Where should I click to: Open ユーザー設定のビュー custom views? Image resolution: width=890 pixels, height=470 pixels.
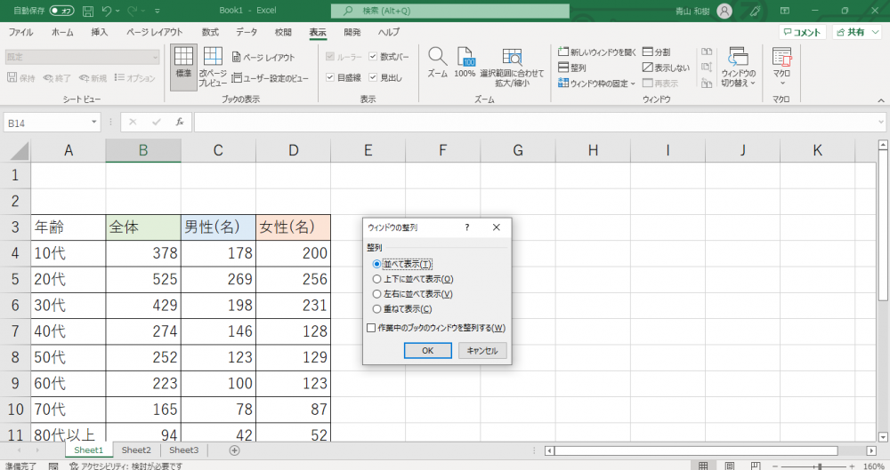270,78
